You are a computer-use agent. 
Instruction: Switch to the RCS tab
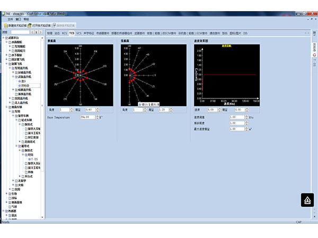[64, 33]
